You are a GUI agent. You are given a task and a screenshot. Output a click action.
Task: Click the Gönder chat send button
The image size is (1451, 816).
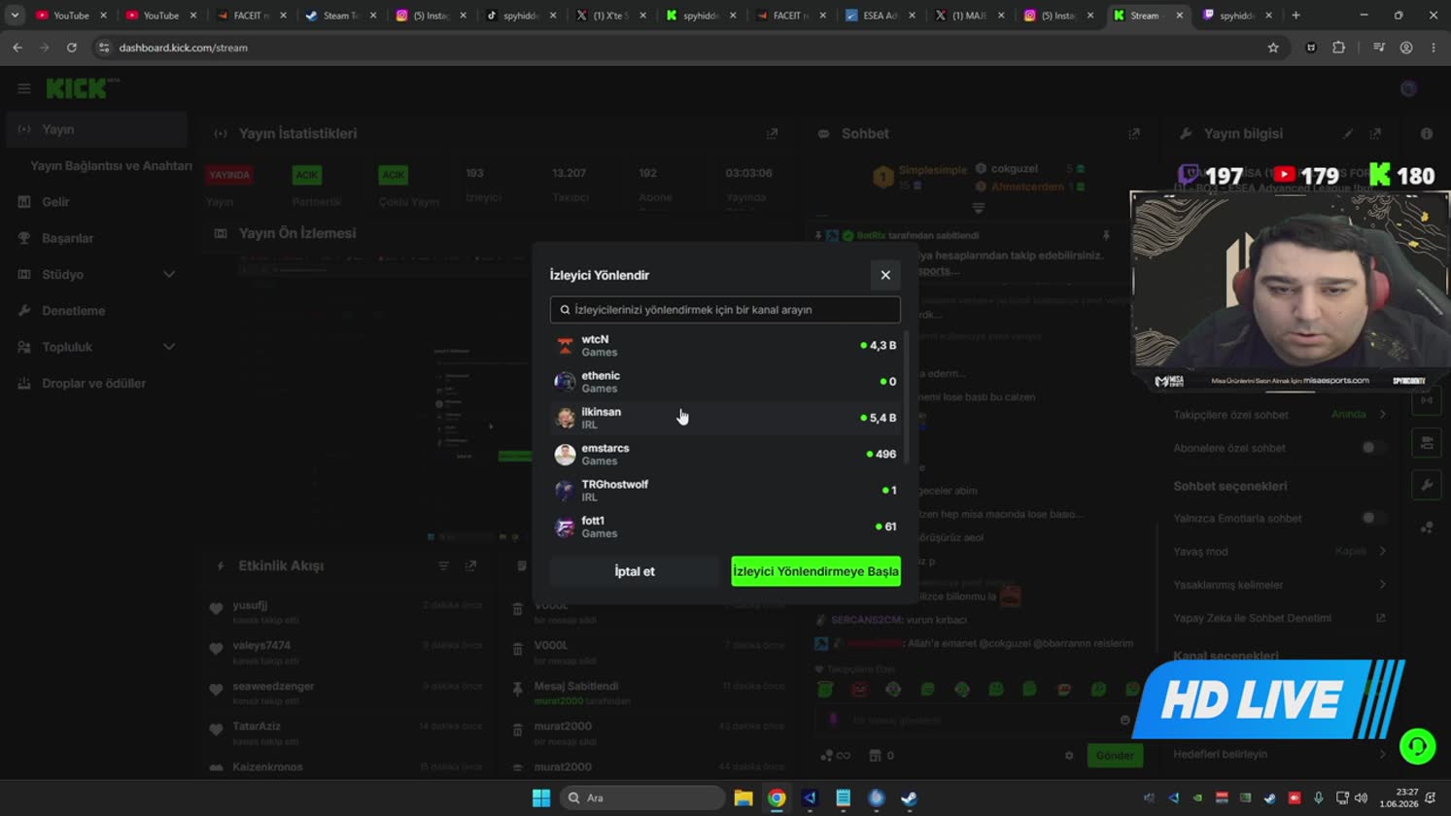coord(1115,755)
